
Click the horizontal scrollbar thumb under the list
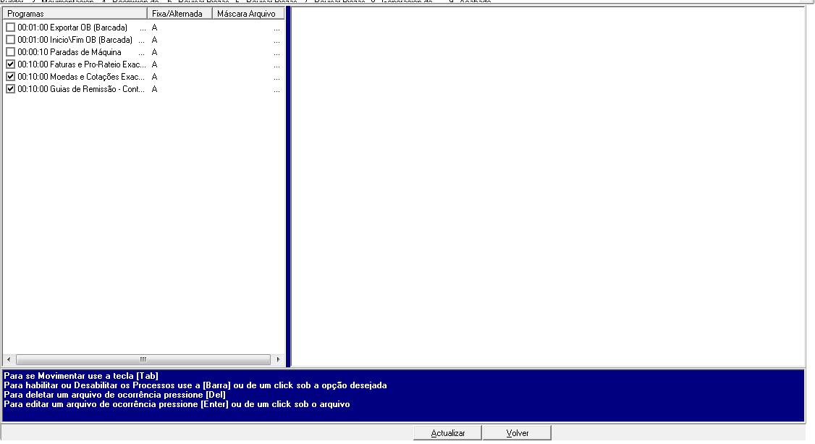click(143, 359)
